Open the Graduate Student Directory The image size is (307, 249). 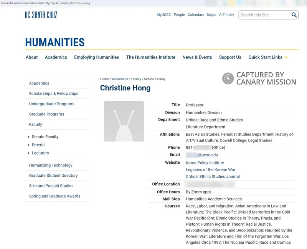[54, 175]
